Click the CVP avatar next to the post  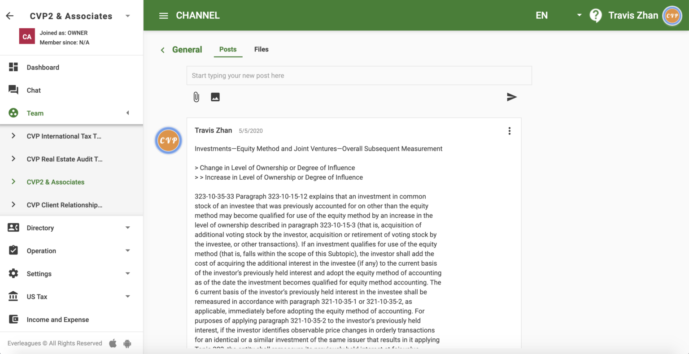click(x=168, y=140)
